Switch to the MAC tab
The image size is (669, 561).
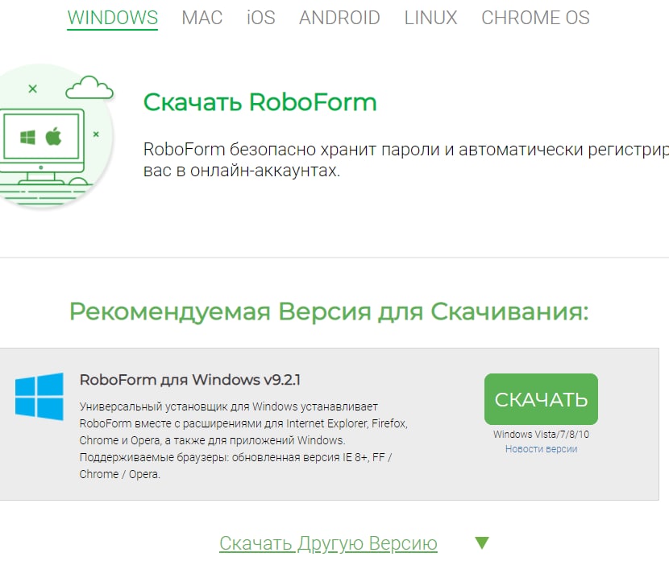[202, 18]
